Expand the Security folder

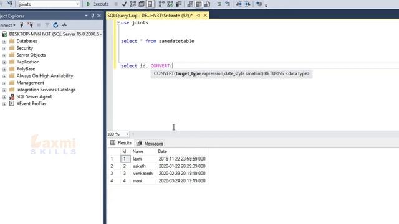point(4,49)
